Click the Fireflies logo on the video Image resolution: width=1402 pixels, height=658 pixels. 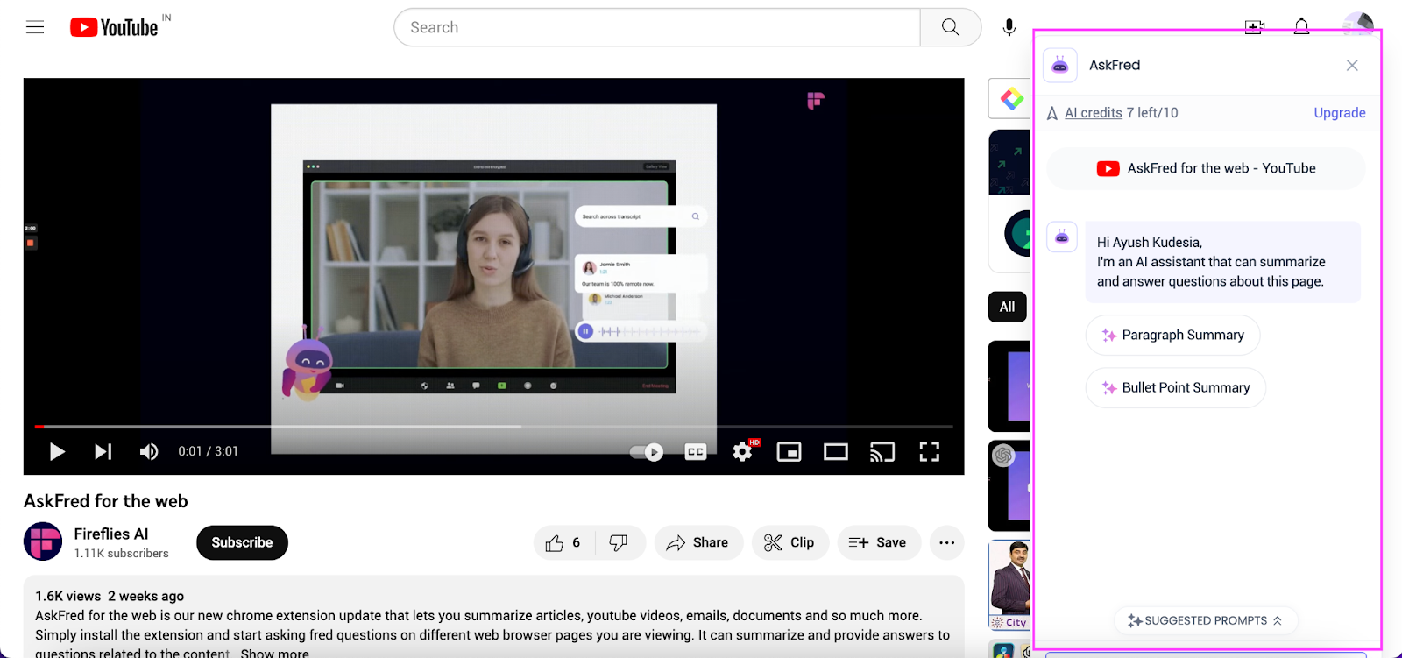[x=816, y=101]
